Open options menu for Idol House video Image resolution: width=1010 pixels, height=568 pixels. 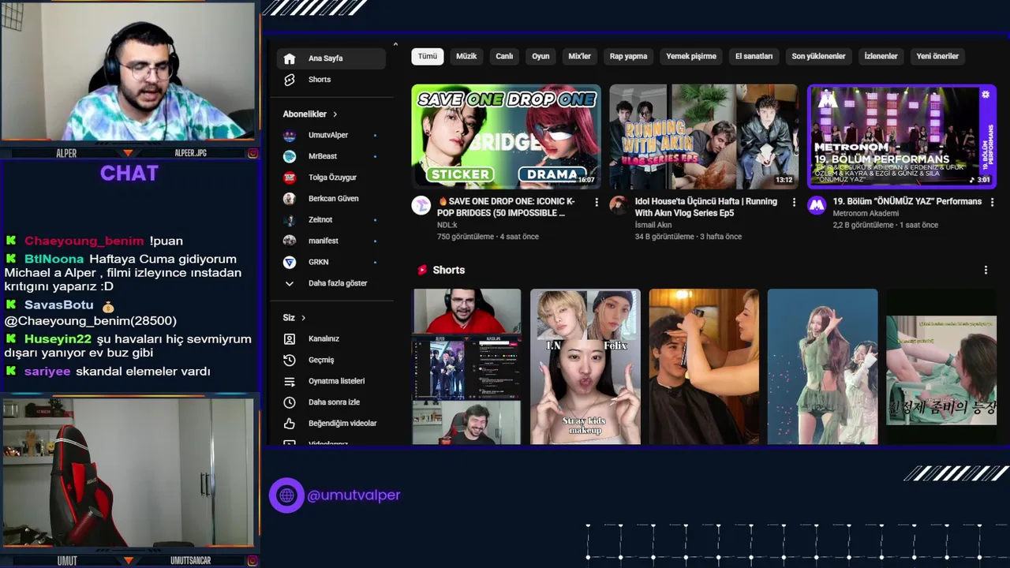pyautogui.click(x=795, y=203)
